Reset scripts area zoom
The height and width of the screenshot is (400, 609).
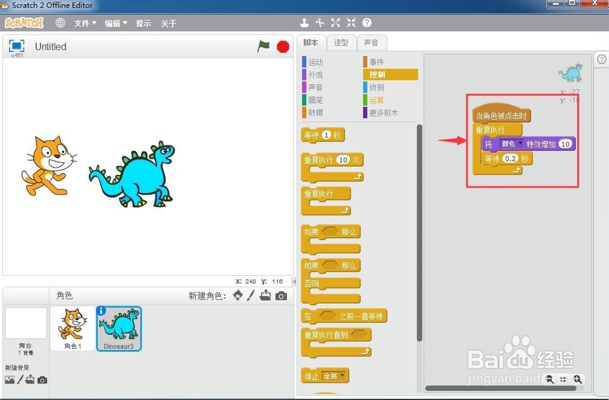pyautogui.click(x=563, y=379)
